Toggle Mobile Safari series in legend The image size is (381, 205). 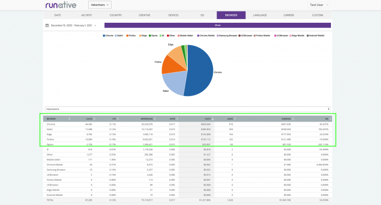pos(185,36)
